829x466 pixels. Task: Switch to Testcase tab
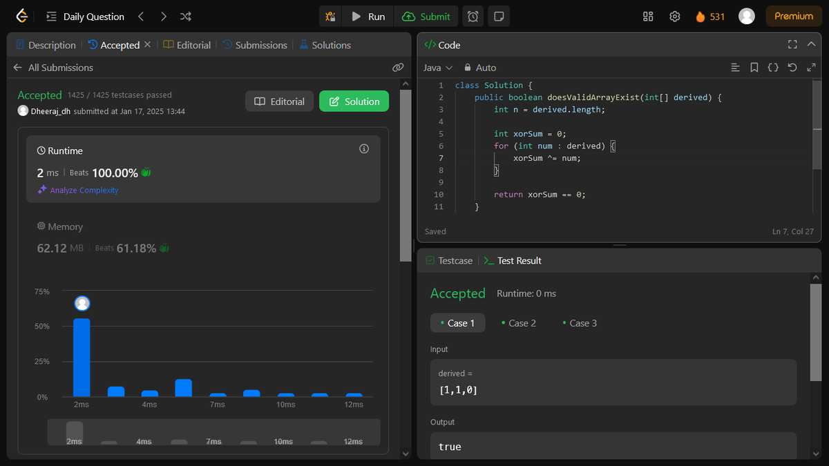point(450,260)
